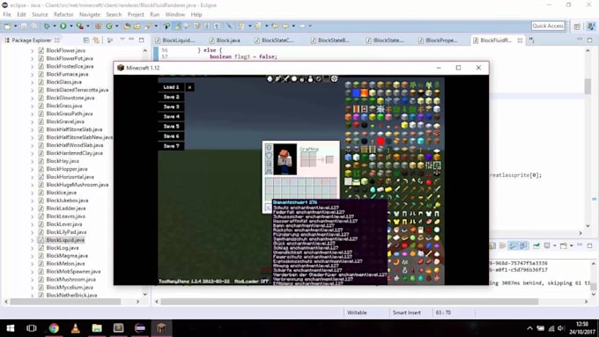Screen dimensions: 599x337
Task: Select BlockMagma.java in Package Explorer
Action: [x=67, y=256]
